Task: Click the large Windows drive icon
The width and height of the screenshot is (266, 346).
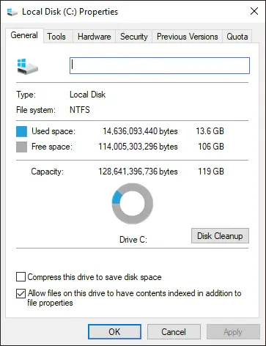Action: (28, 66)
